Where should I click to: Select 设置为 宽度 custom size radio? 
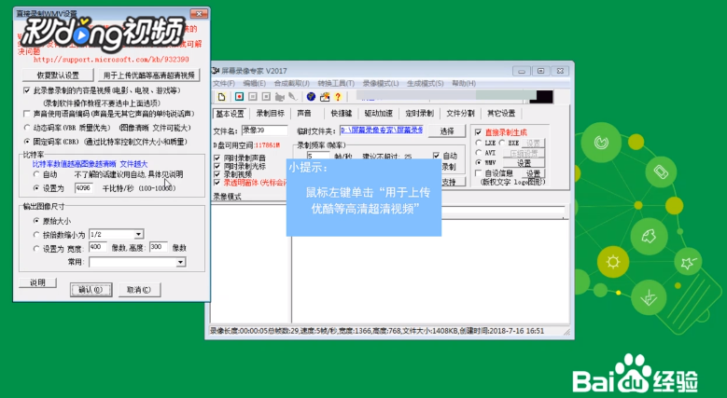click(x=36, y=248)
